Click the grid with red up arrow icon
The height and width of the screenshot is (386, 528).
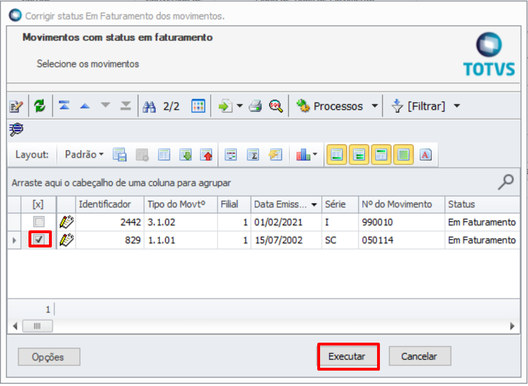pyautogui.click(x=206, y=155)
